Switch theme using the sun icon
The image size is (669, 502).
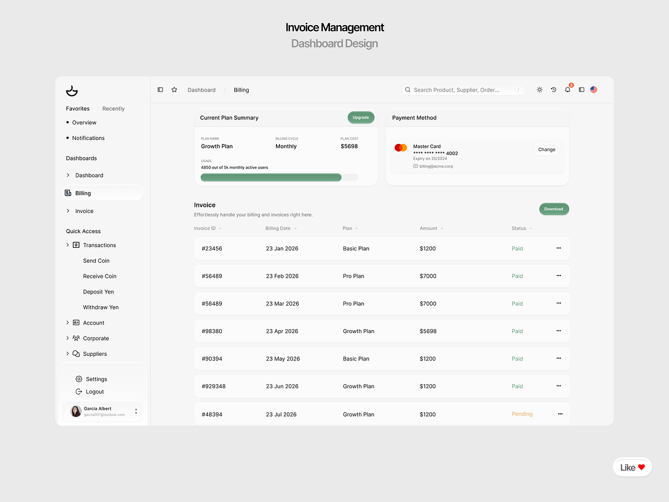pyautogui.click(x=539, y=89)
